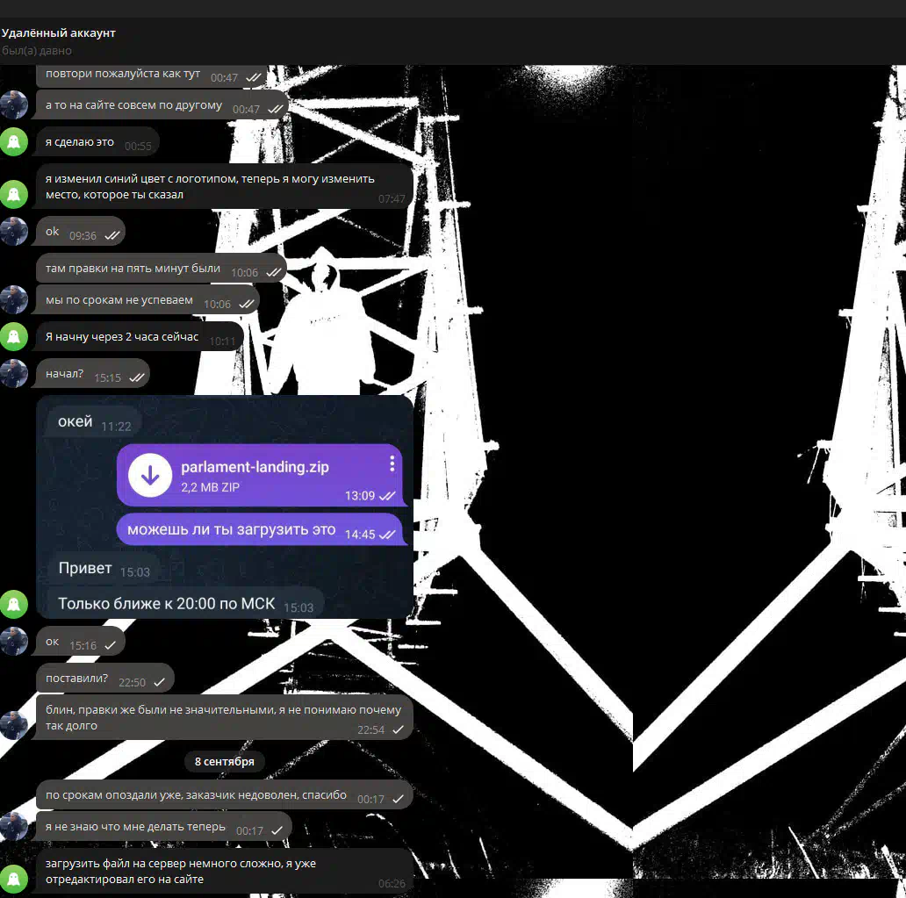This screenshot has height=898, width=906.
Task: Click avatar beside "я не знаю что мне делать теперь"
Action: tap(14, 826)
